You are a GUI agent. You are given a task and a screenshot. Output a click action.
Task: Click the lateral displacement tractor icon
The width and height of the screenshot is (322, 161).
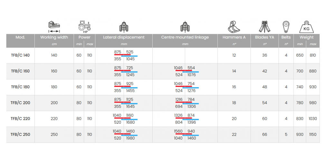coord(124,27)
